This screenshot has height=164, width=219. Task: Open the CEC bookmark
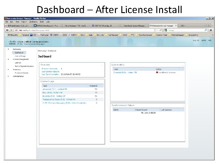click(33, 35)
